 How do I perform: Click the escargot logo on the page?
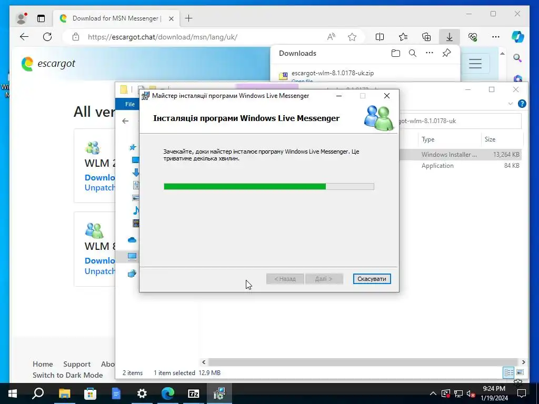click(x=48, y=64)
